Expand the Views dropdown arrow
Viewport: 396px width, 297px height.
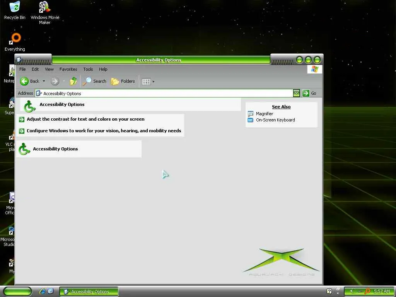pos(153,82)
